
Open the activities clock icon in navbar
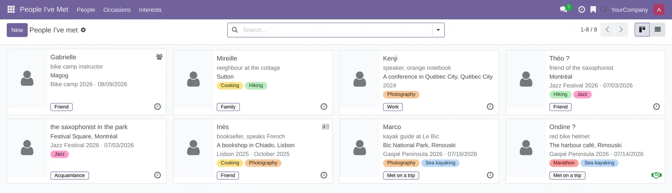582,9
